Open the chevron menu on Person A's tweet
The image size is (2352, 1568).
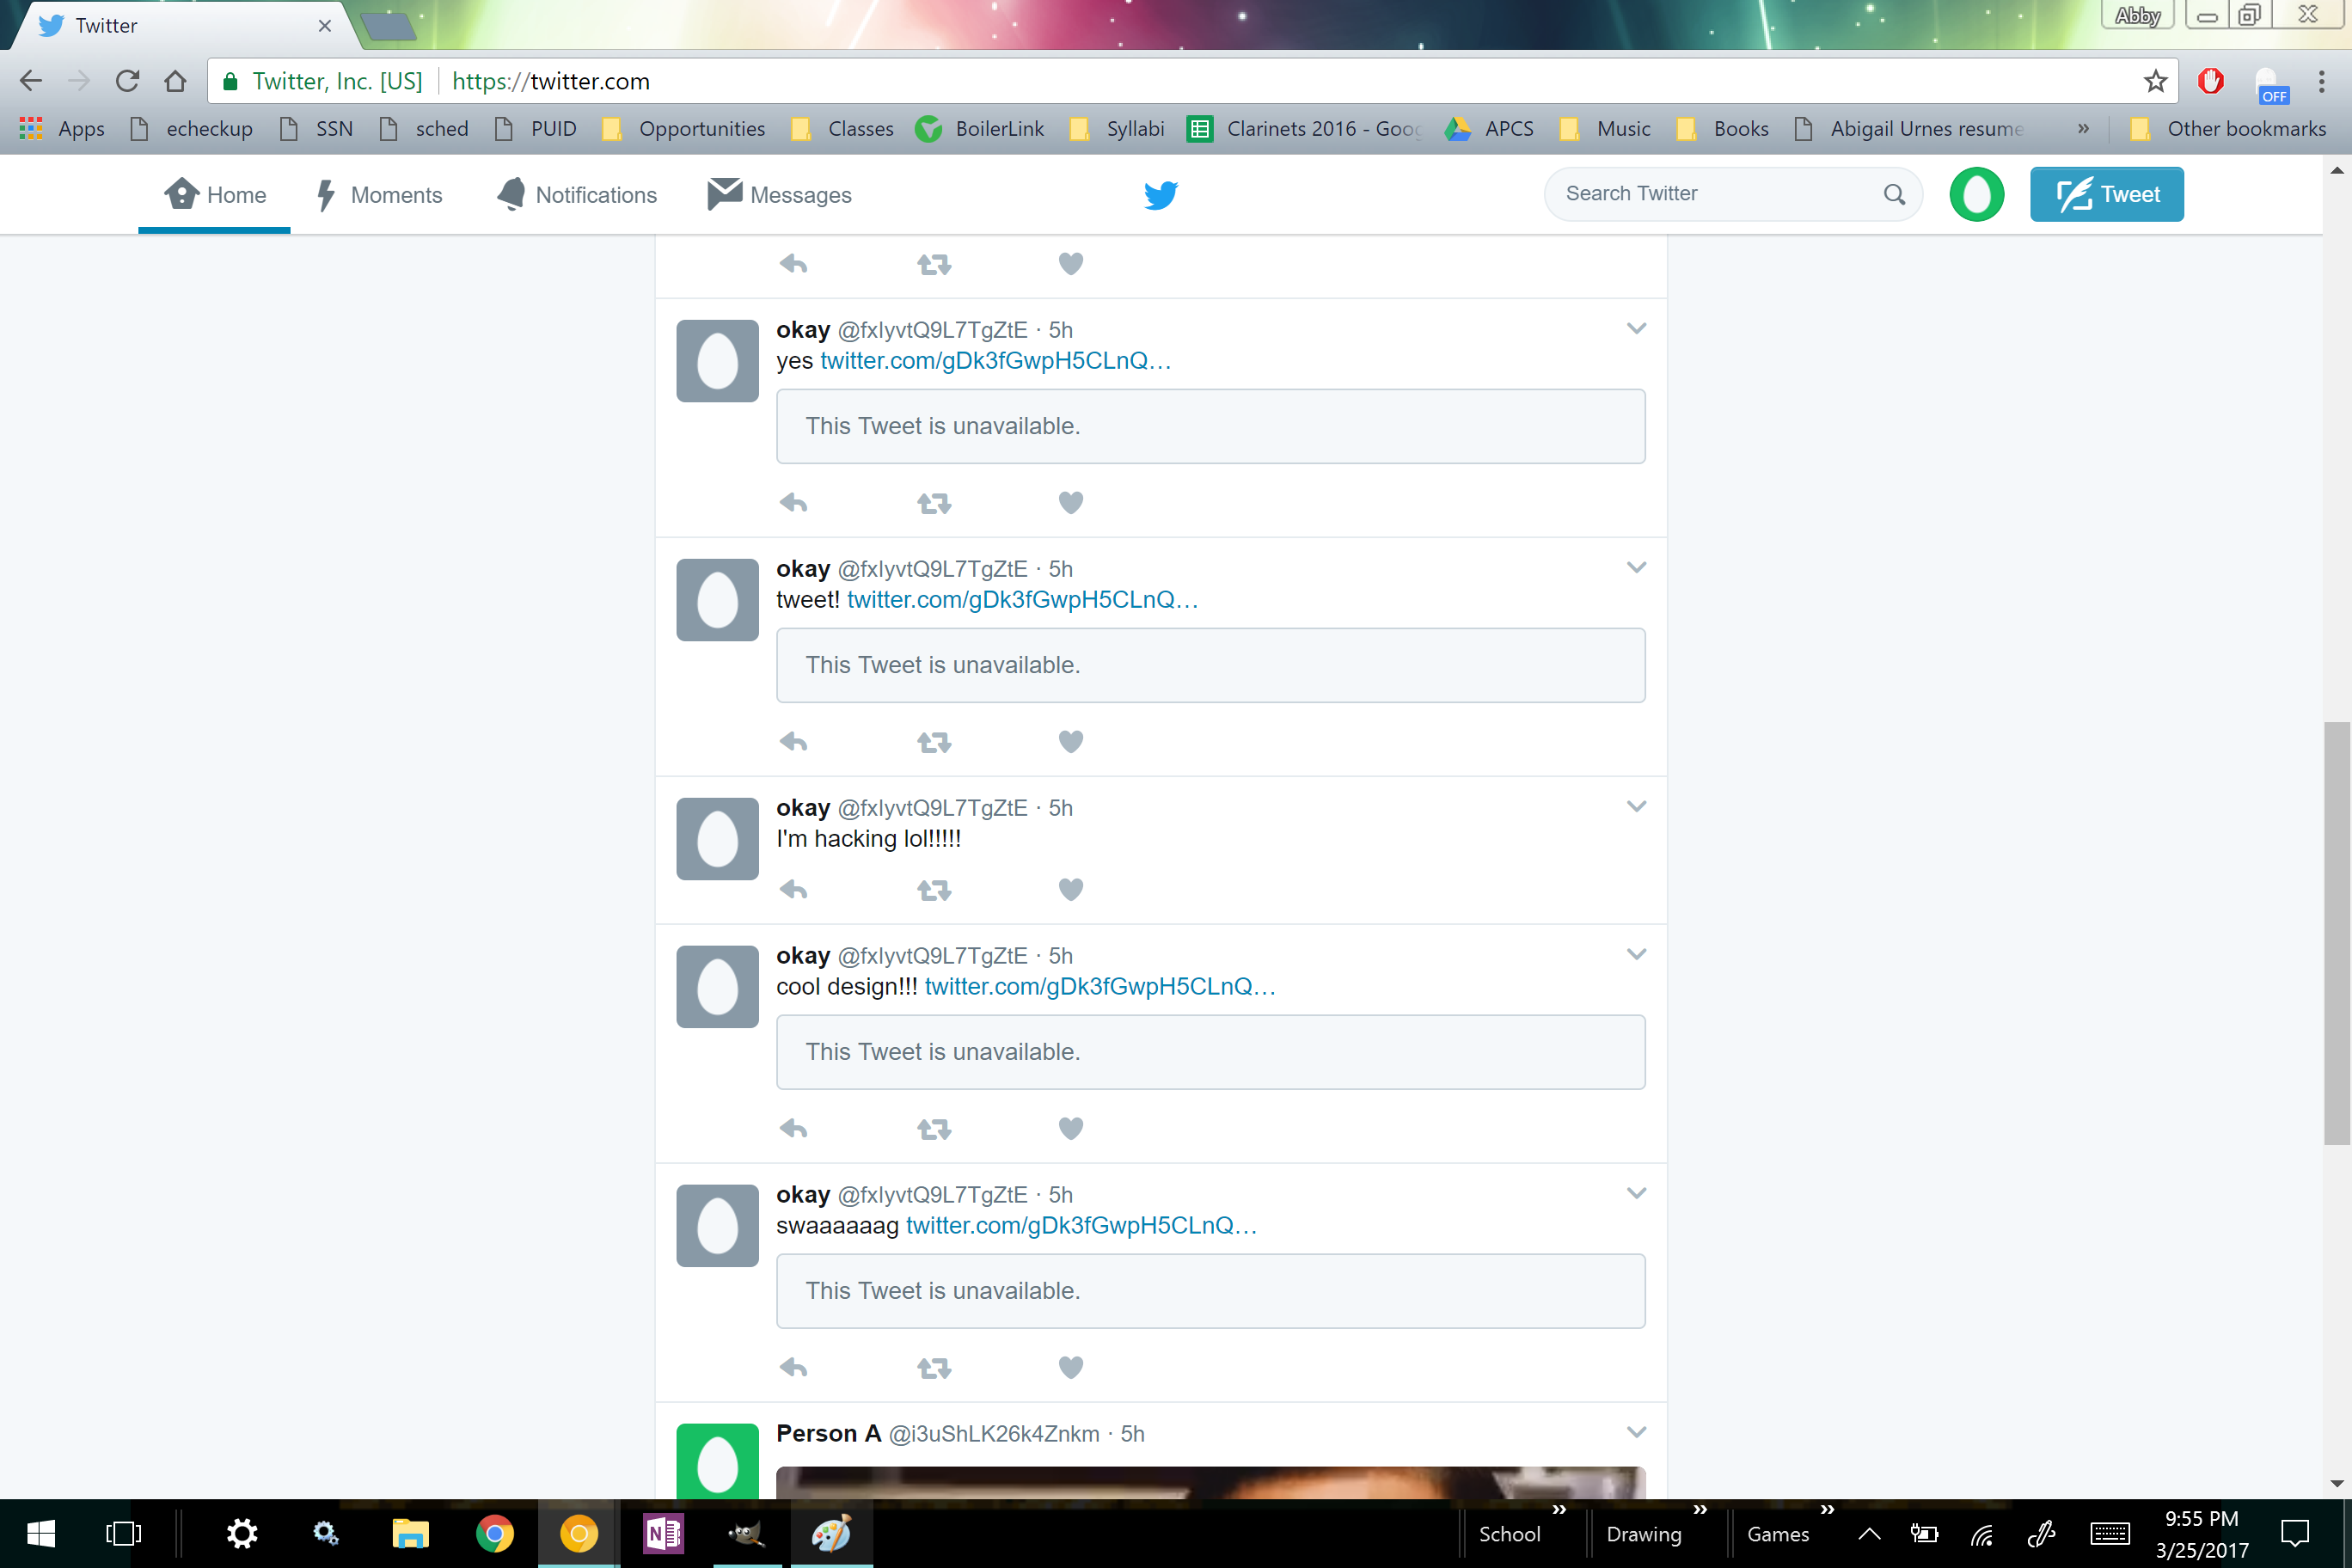(x=1636, y=1432)
